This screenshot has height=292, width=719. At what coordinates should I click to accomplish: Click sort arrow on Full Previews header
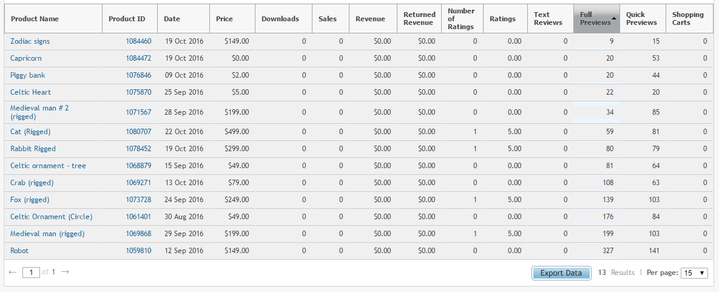point(614,18)
